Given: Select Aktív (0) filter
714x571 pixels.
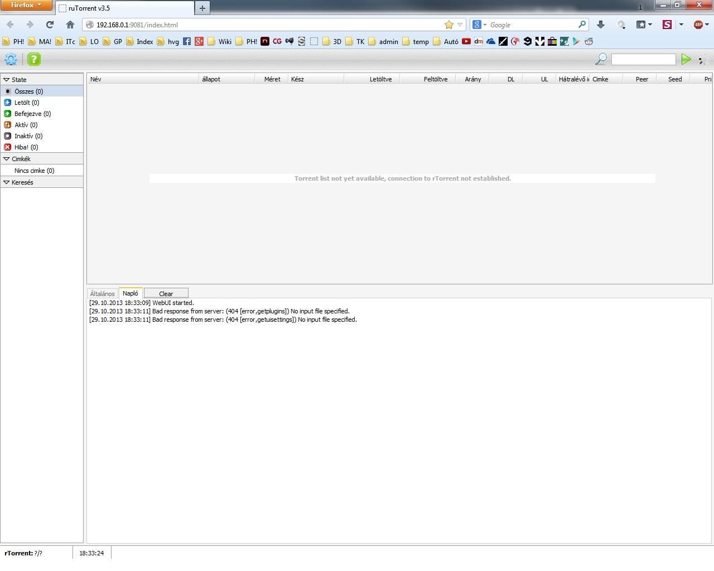Looking at the screenshot, I should coord(42,125).
